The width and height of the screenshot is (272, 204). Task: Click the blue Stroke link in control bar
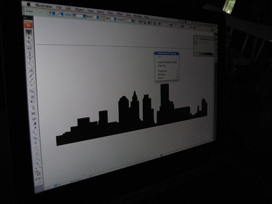coord(69,15)
